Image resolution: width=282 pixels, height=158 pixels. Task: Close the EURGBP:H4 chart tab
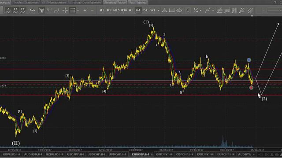[x=152, y=154]
